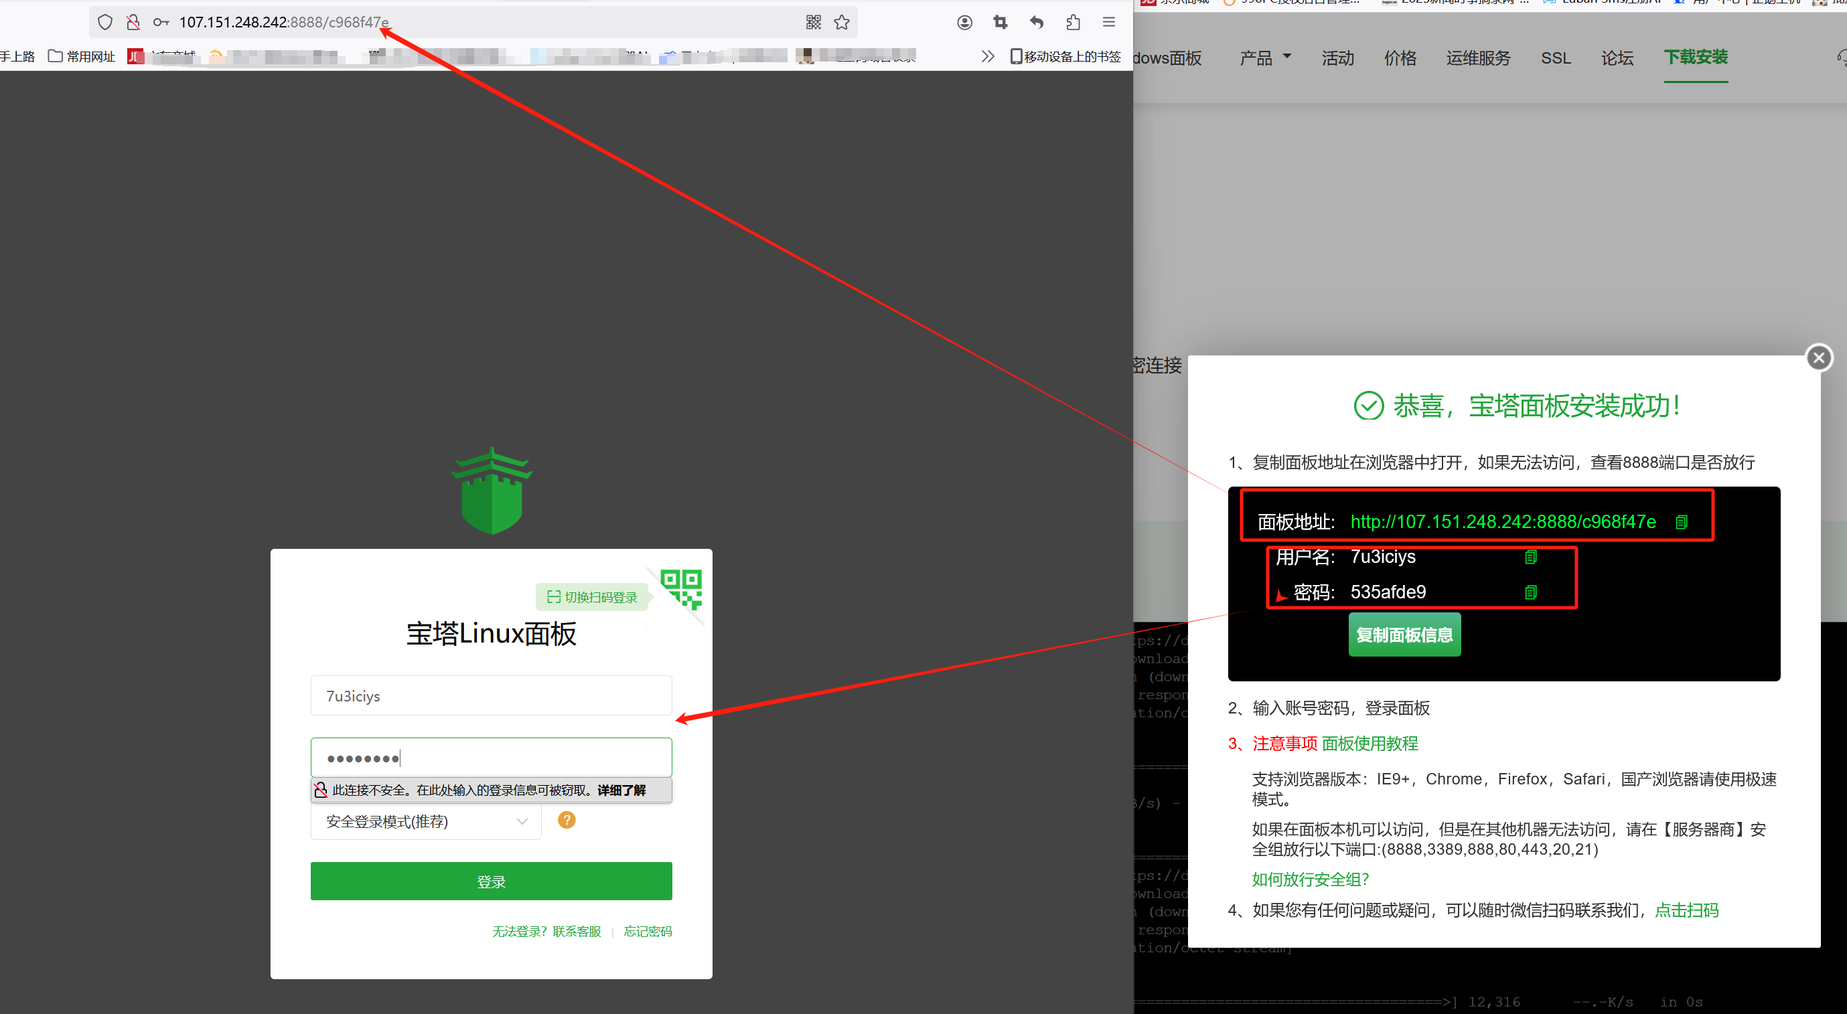The height and width of the screenshot is (1014, 1847).
Task: Click the undo arrow toolbar icon
Action: (1037, 22)
